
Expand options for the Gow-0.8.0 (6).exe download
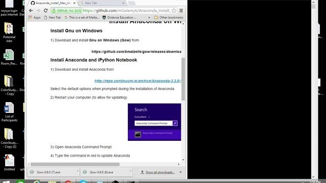pos(131,171)
